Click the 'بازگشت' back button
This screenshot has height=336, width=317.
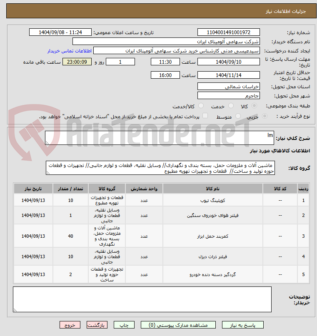(x=97, y=325)
